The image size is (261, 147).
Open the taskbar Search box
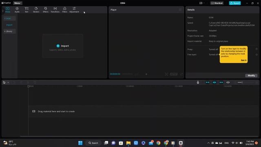coord(93,143)
